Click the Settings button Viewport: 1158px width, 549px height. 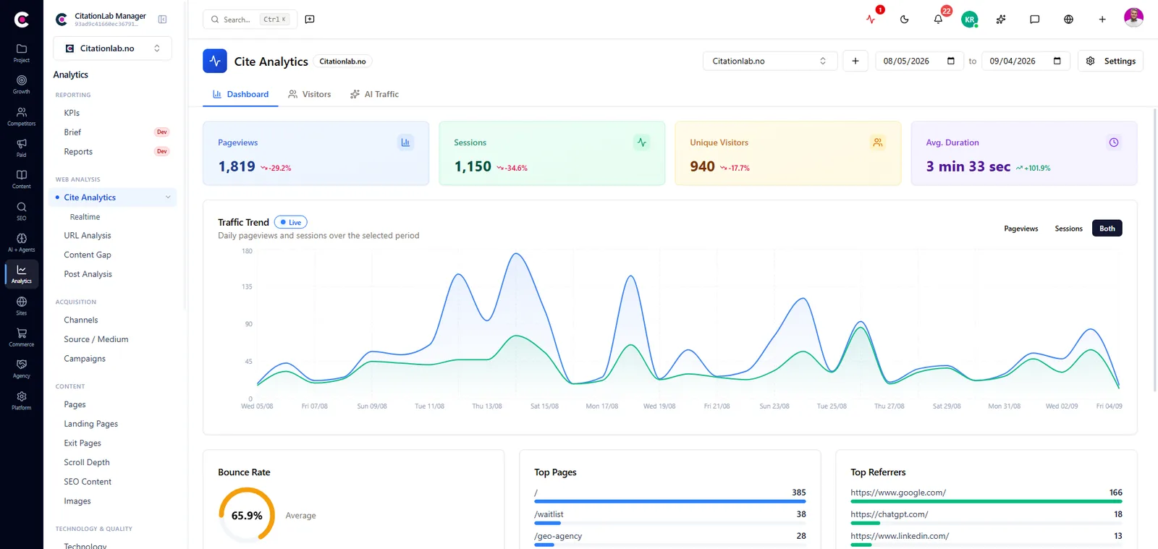(1111, 61)
